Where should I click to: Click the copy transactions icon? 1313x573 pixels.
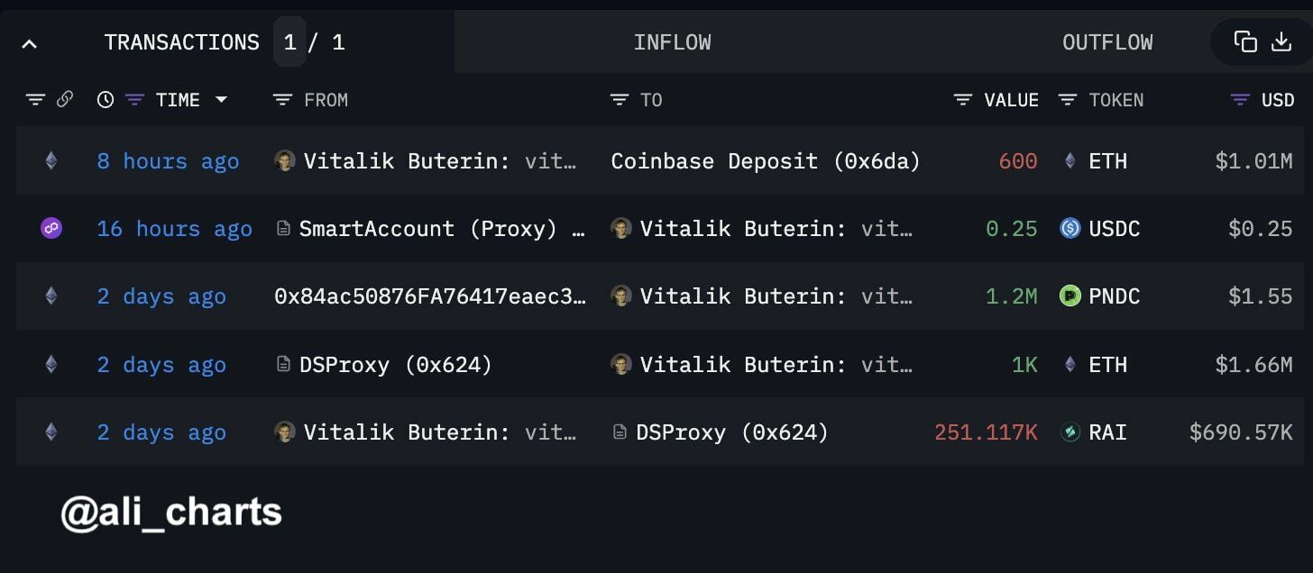[x=1245, y=41]
